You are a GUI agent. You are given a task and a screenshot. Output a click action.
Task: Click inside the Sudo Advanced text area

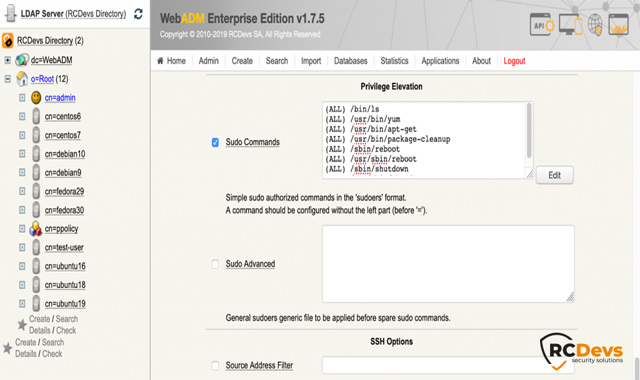447,263
